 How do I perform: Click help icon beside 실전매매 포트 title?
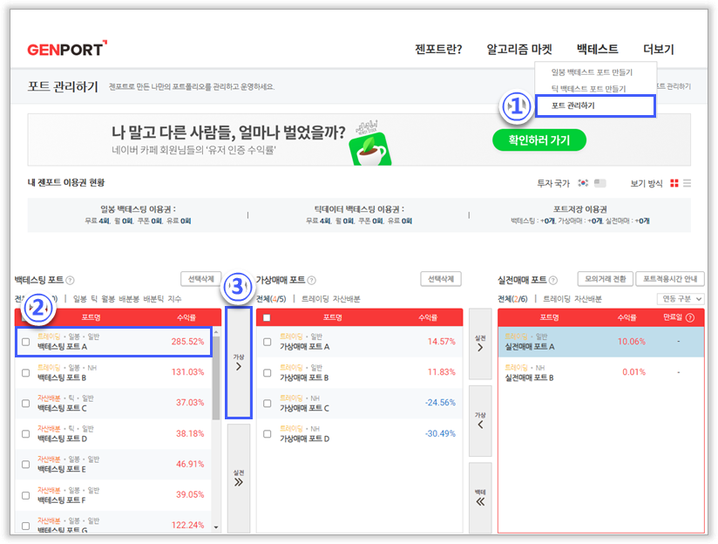552,281
